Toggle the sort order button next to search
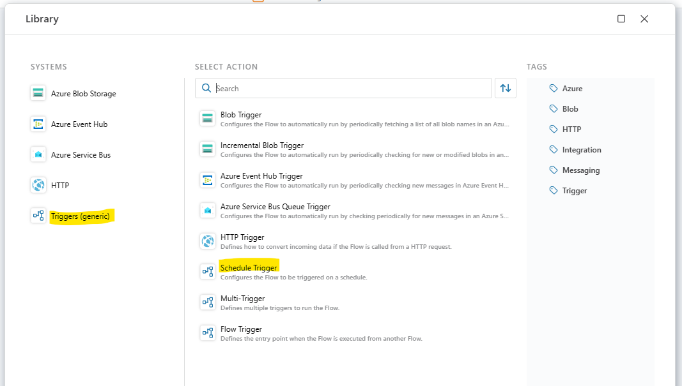This screenshot has width=682, height=386. 505,88
